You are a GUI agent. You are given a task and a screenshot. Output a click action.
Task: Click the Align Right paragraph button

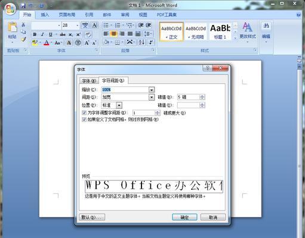(122, 34)
